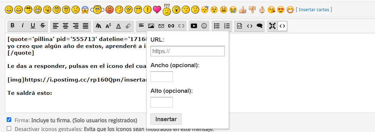Screen dimensions: 375x132
Task: Align text to the left
Action: tap(55, 26)
